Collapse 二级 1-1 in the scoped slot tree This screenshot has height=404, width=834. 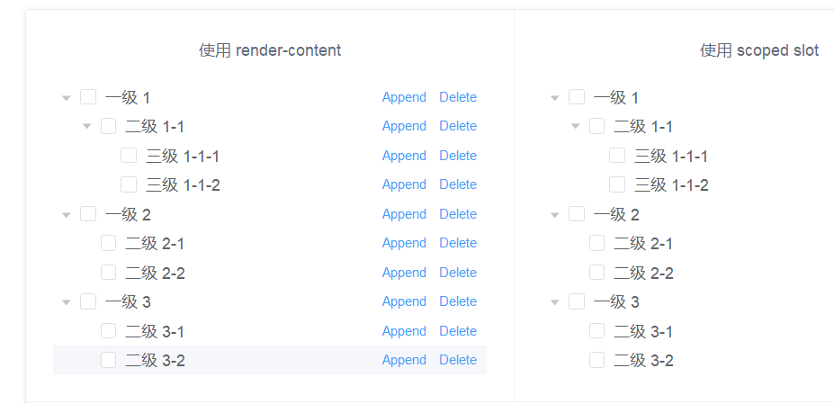[576, 127]
